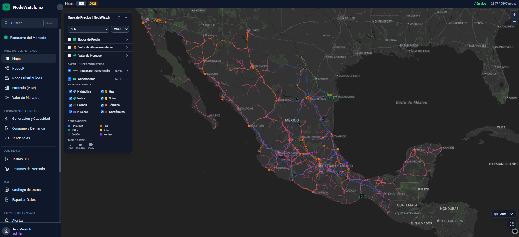The width and height of the screenshot is (519, 237).
Task: Click the Valor de Mercado sun icon
Action: pyautogui.click(x=7, y=97)
